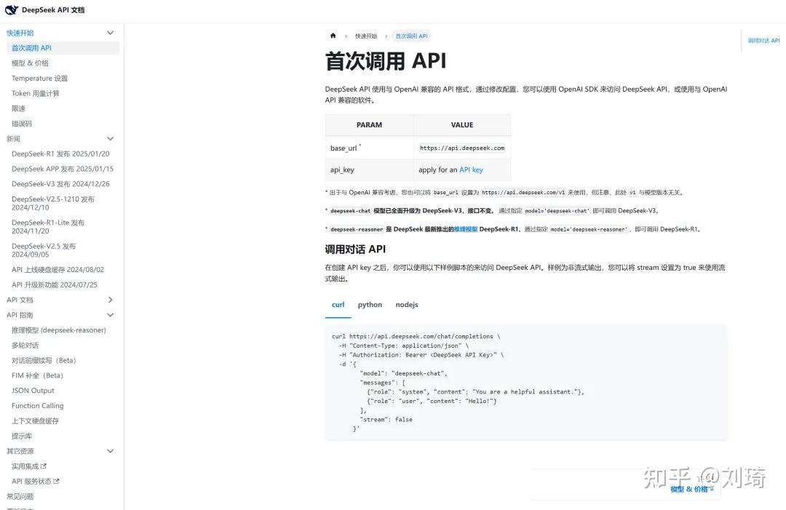The image size is (786, 510).
Task: Select the curl code tab
Action: (x=338, y=304)
